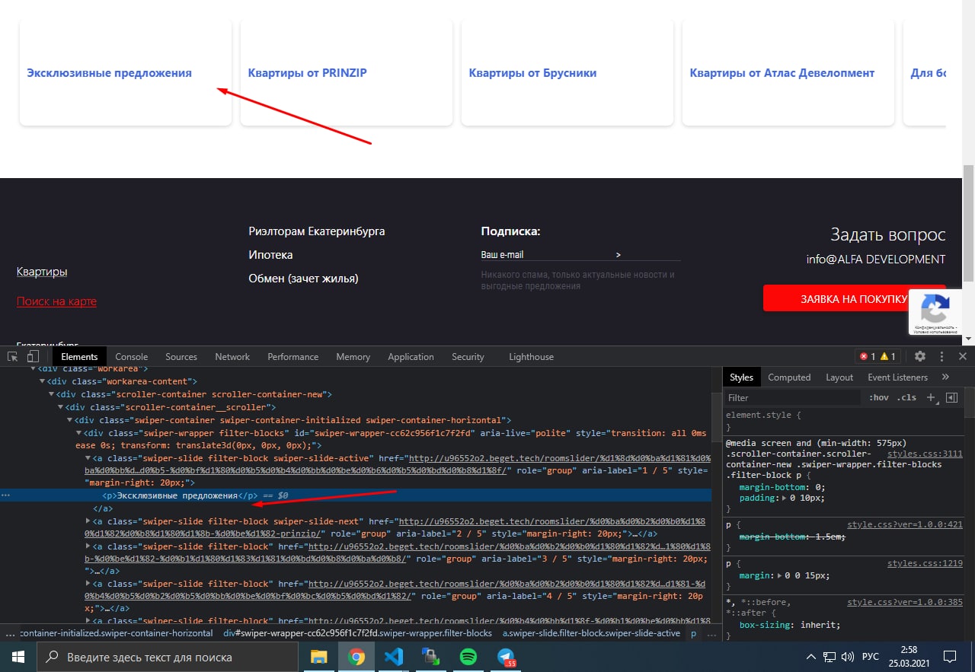975x672 pixels.
Task: Expand the aria-label 4 / 5 anchor node
Action: coord(88,584)
